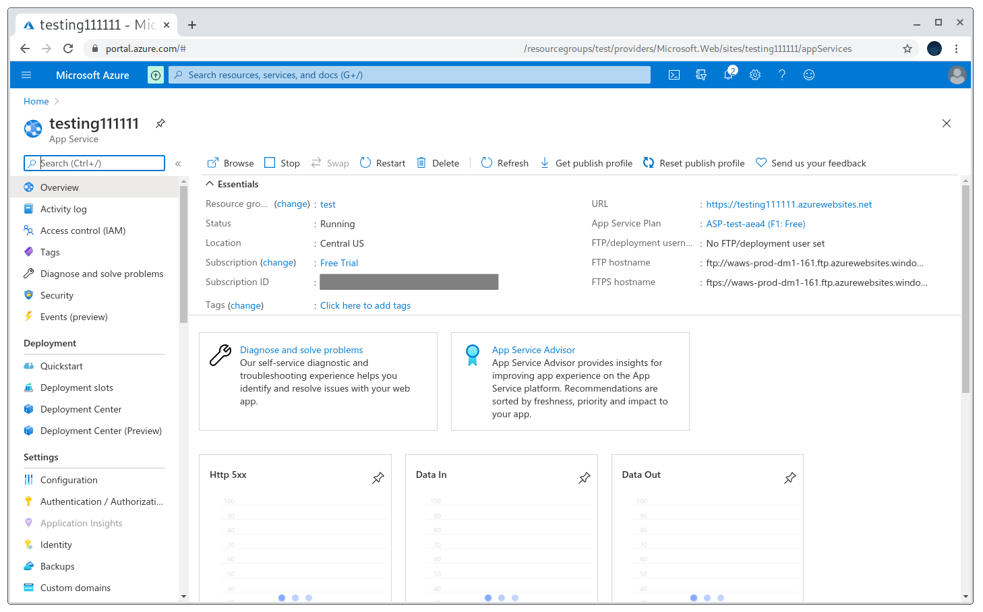Pin the Data Out chart
983x612 pixels.
click(x=790, y=478)
